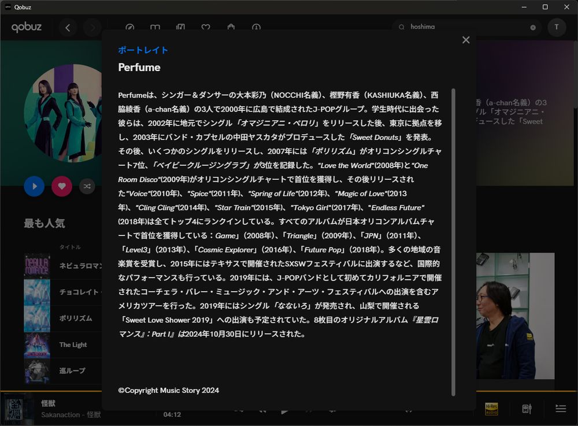Open the purchases bag icon
Image resolution: width=578 pixels, height=426 pixels.
231,27
